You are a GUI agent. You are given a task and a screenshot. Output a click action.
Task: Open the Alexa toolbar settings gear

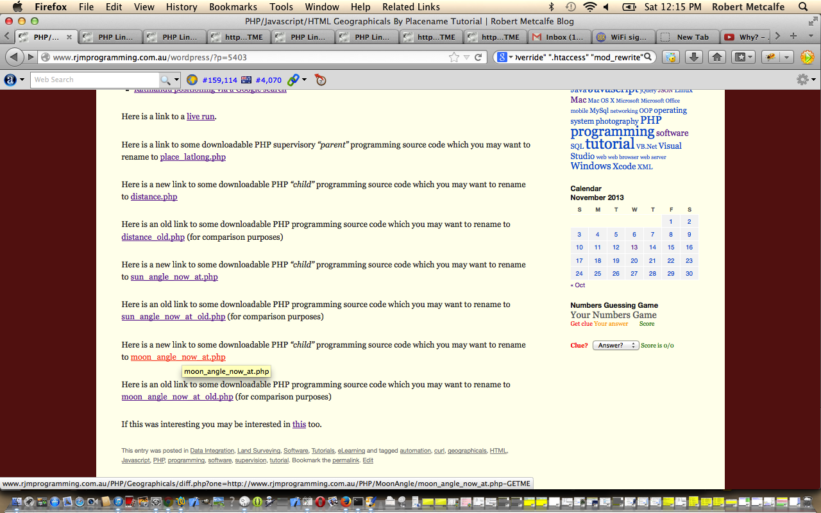tap(802, 80)
